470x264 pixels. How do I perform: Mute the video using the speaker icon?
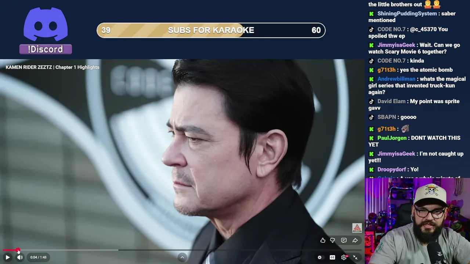20,257
